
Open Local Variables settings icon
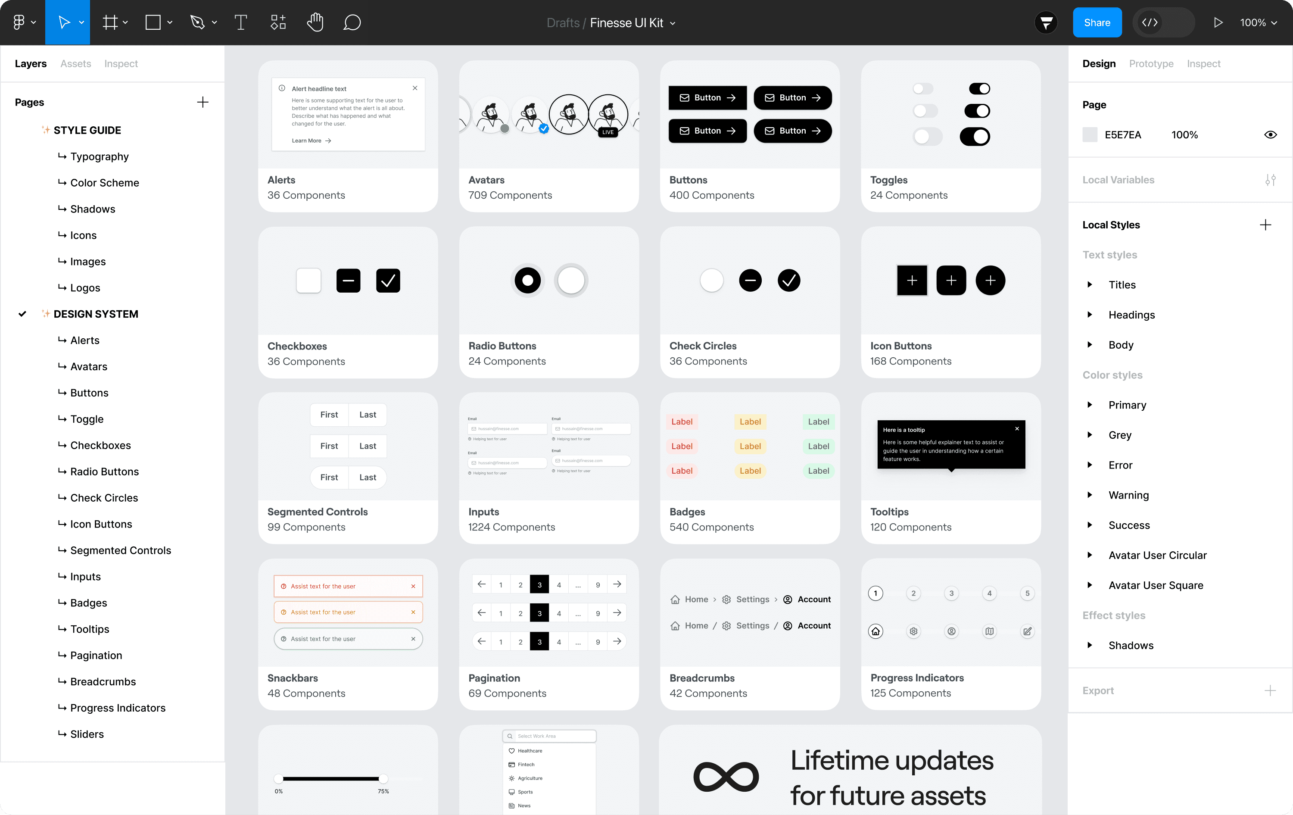(x=1270, y=180)
